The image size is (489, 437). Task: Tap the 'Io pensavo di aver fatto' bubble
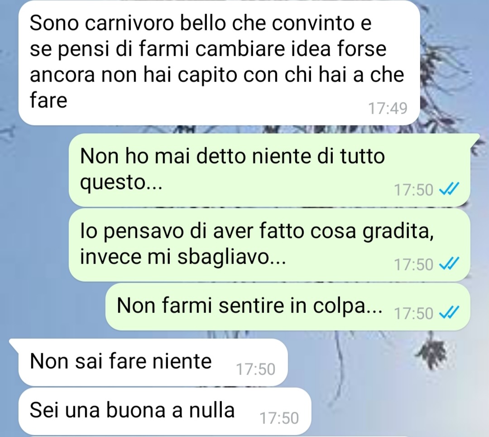[269, 245]
